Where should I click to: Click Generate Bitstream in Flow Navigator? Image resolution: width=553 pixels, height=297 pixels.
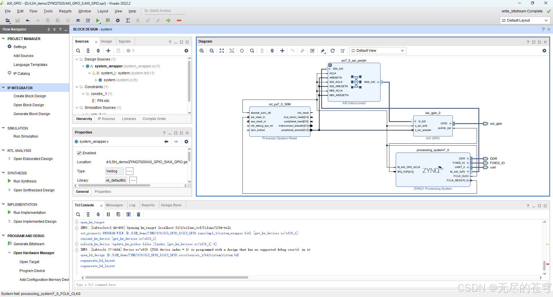coord(29,244)
